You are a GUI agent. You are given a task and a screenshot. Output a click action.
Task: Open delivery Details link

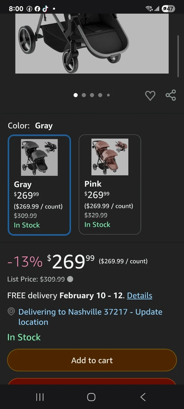(139, 295)
